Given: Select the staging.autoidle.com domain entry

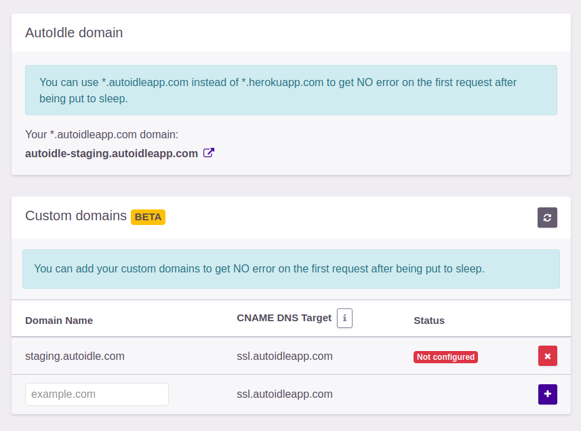Looking at the screenshot, I should [x=75, y=356].
